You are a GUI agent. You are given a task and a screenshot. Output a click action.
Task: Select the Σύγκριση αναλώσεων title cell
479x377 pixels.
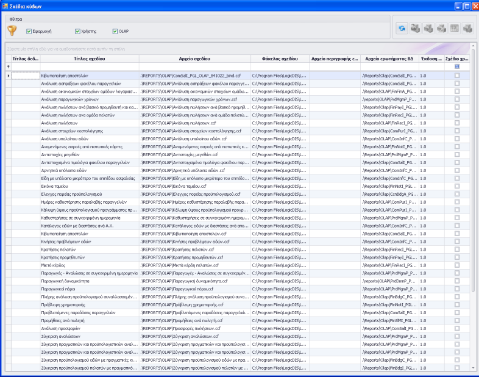tap(90, 336)
